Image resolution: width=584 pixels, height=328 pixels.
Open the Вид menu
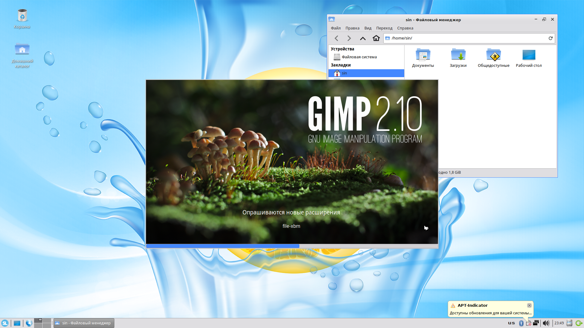pos(368,28)
